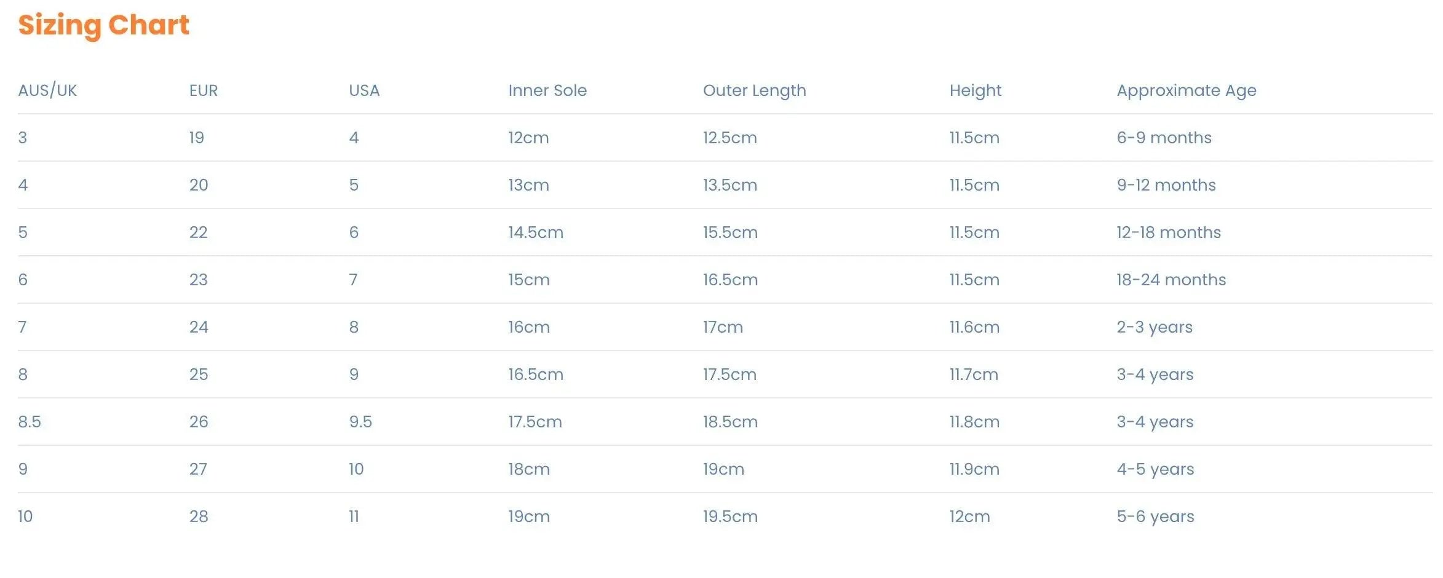Select the 9-12 months age cell
This screenshot has height=578, width=1443.
pyautogui.click(x=1166, y=185)
